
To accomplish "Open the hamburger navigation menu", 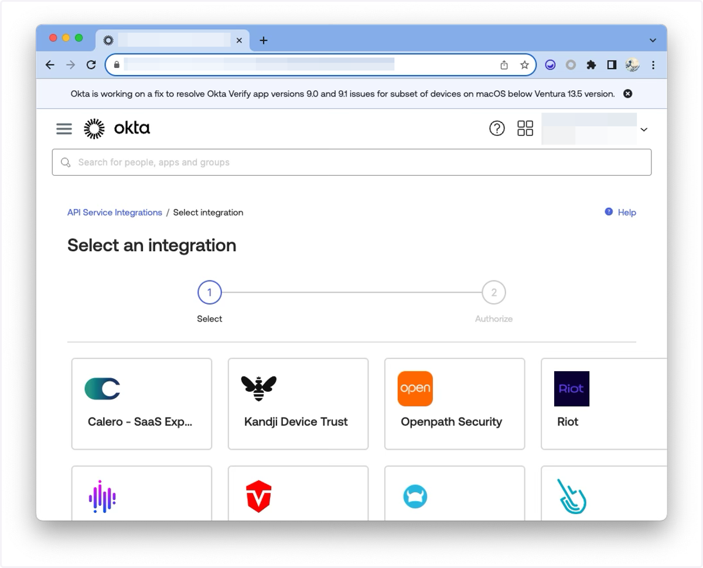I will (x=64, y=129).
